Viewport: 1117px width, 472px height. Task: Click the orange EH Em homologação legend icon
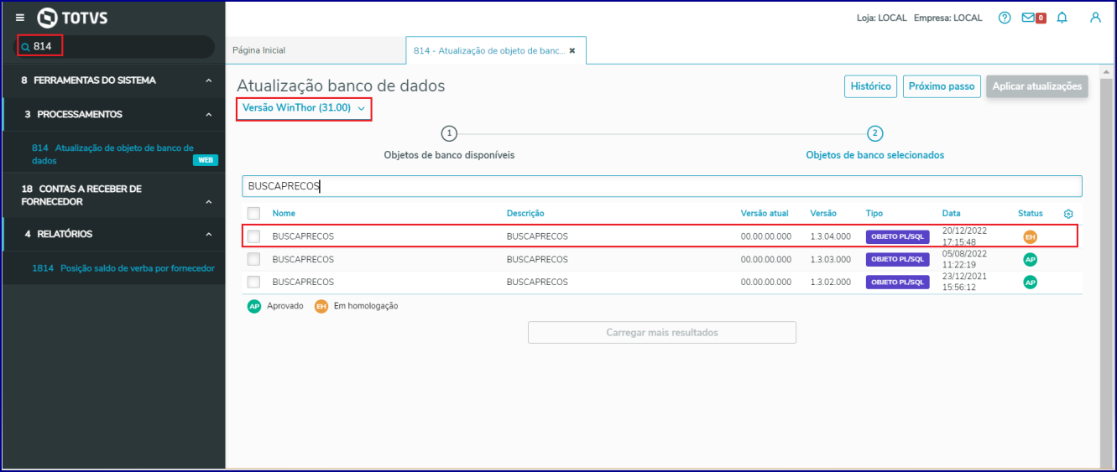[x=321, y=306]
